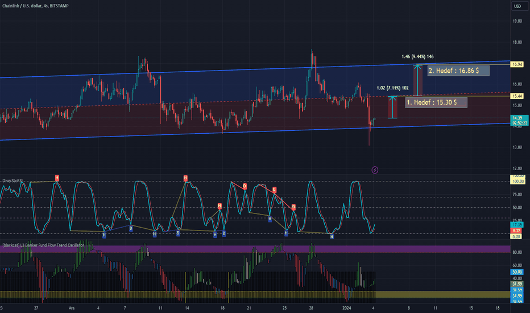Click the 16.00 price axis value
Image resolution: width=530 pixels, height=313 pixels.
coord(517,84)
